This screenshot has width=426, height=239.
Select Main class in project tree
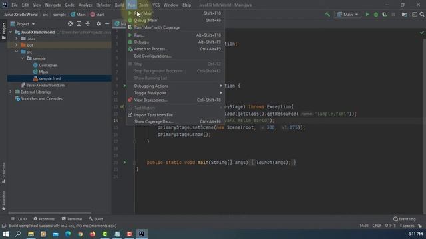tap(41, 72)
